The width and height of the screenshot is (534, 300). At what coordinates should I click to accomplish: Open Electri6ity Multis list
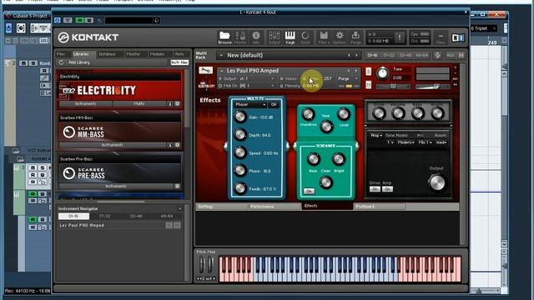(139, 103)
